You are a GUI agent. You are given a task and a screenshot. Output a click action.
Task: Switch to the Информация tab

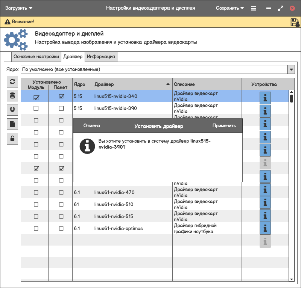[x=101, y=57]
